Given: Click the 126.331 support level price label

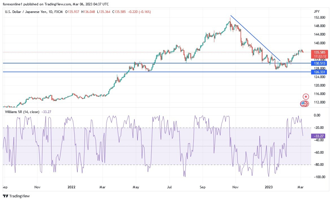Looking at the screenshot, I should (x=319, y=72).
